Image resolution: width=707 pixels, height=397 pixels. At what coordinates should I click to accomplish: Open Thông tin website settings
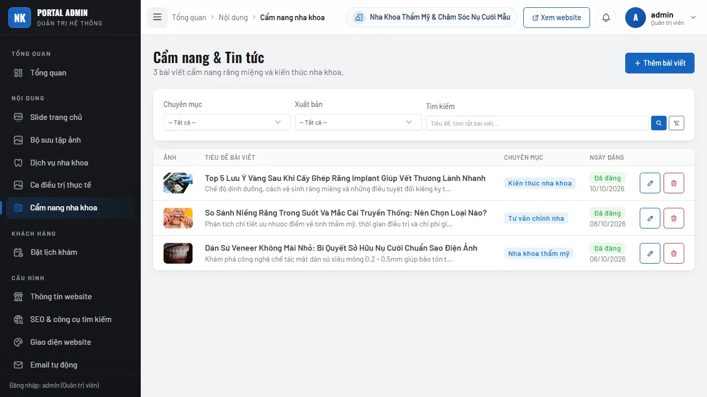[70, 297]
